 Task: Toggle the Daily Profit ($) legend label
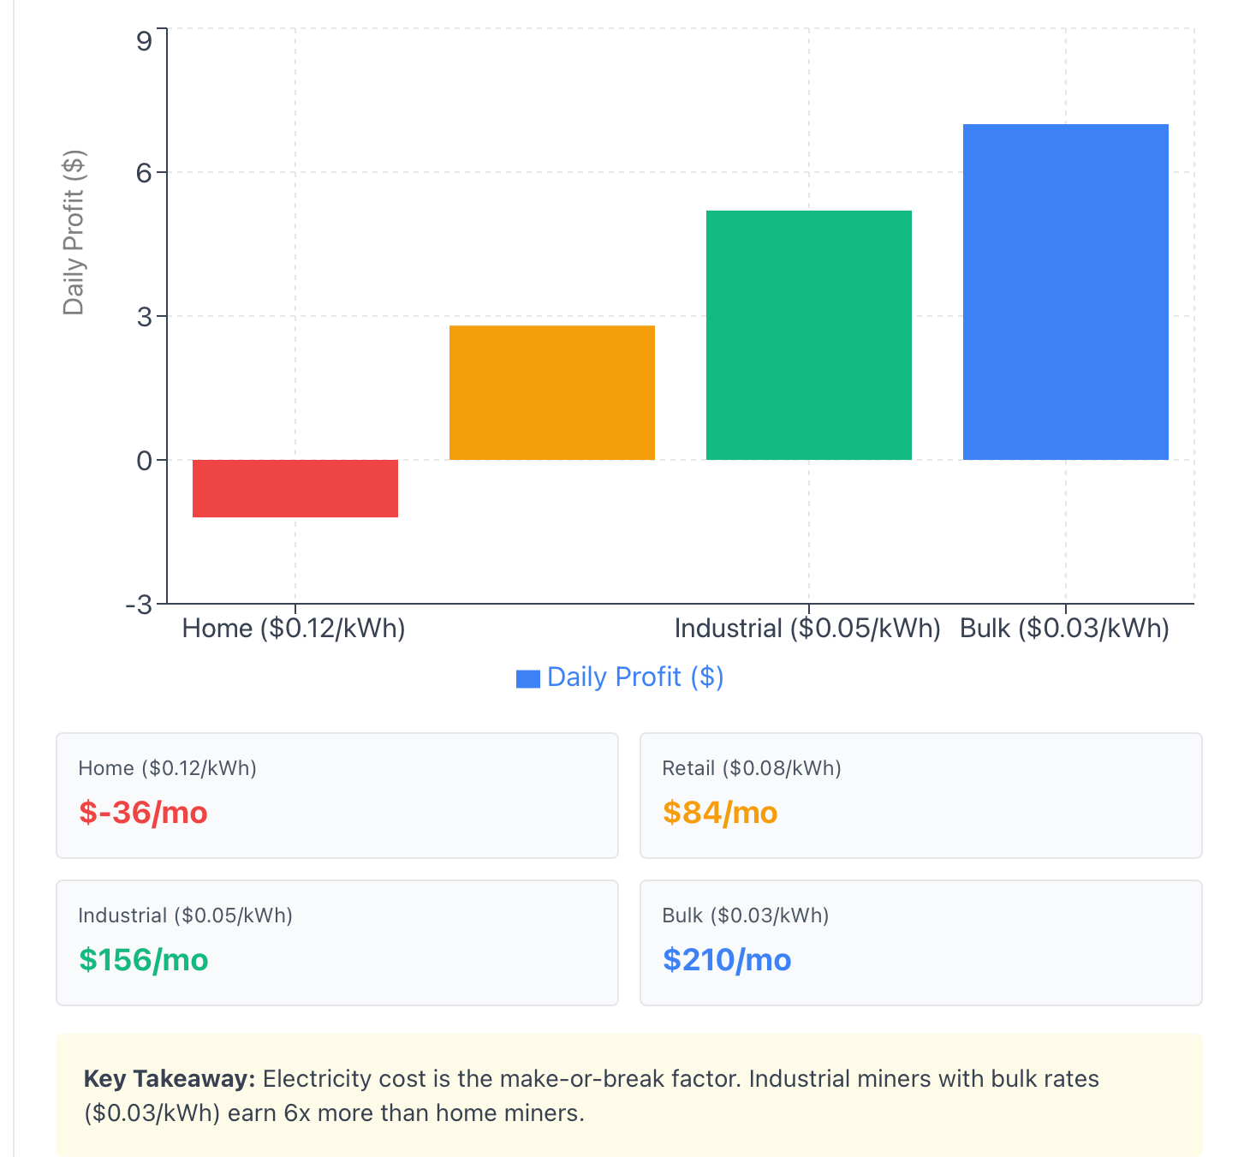634,677
